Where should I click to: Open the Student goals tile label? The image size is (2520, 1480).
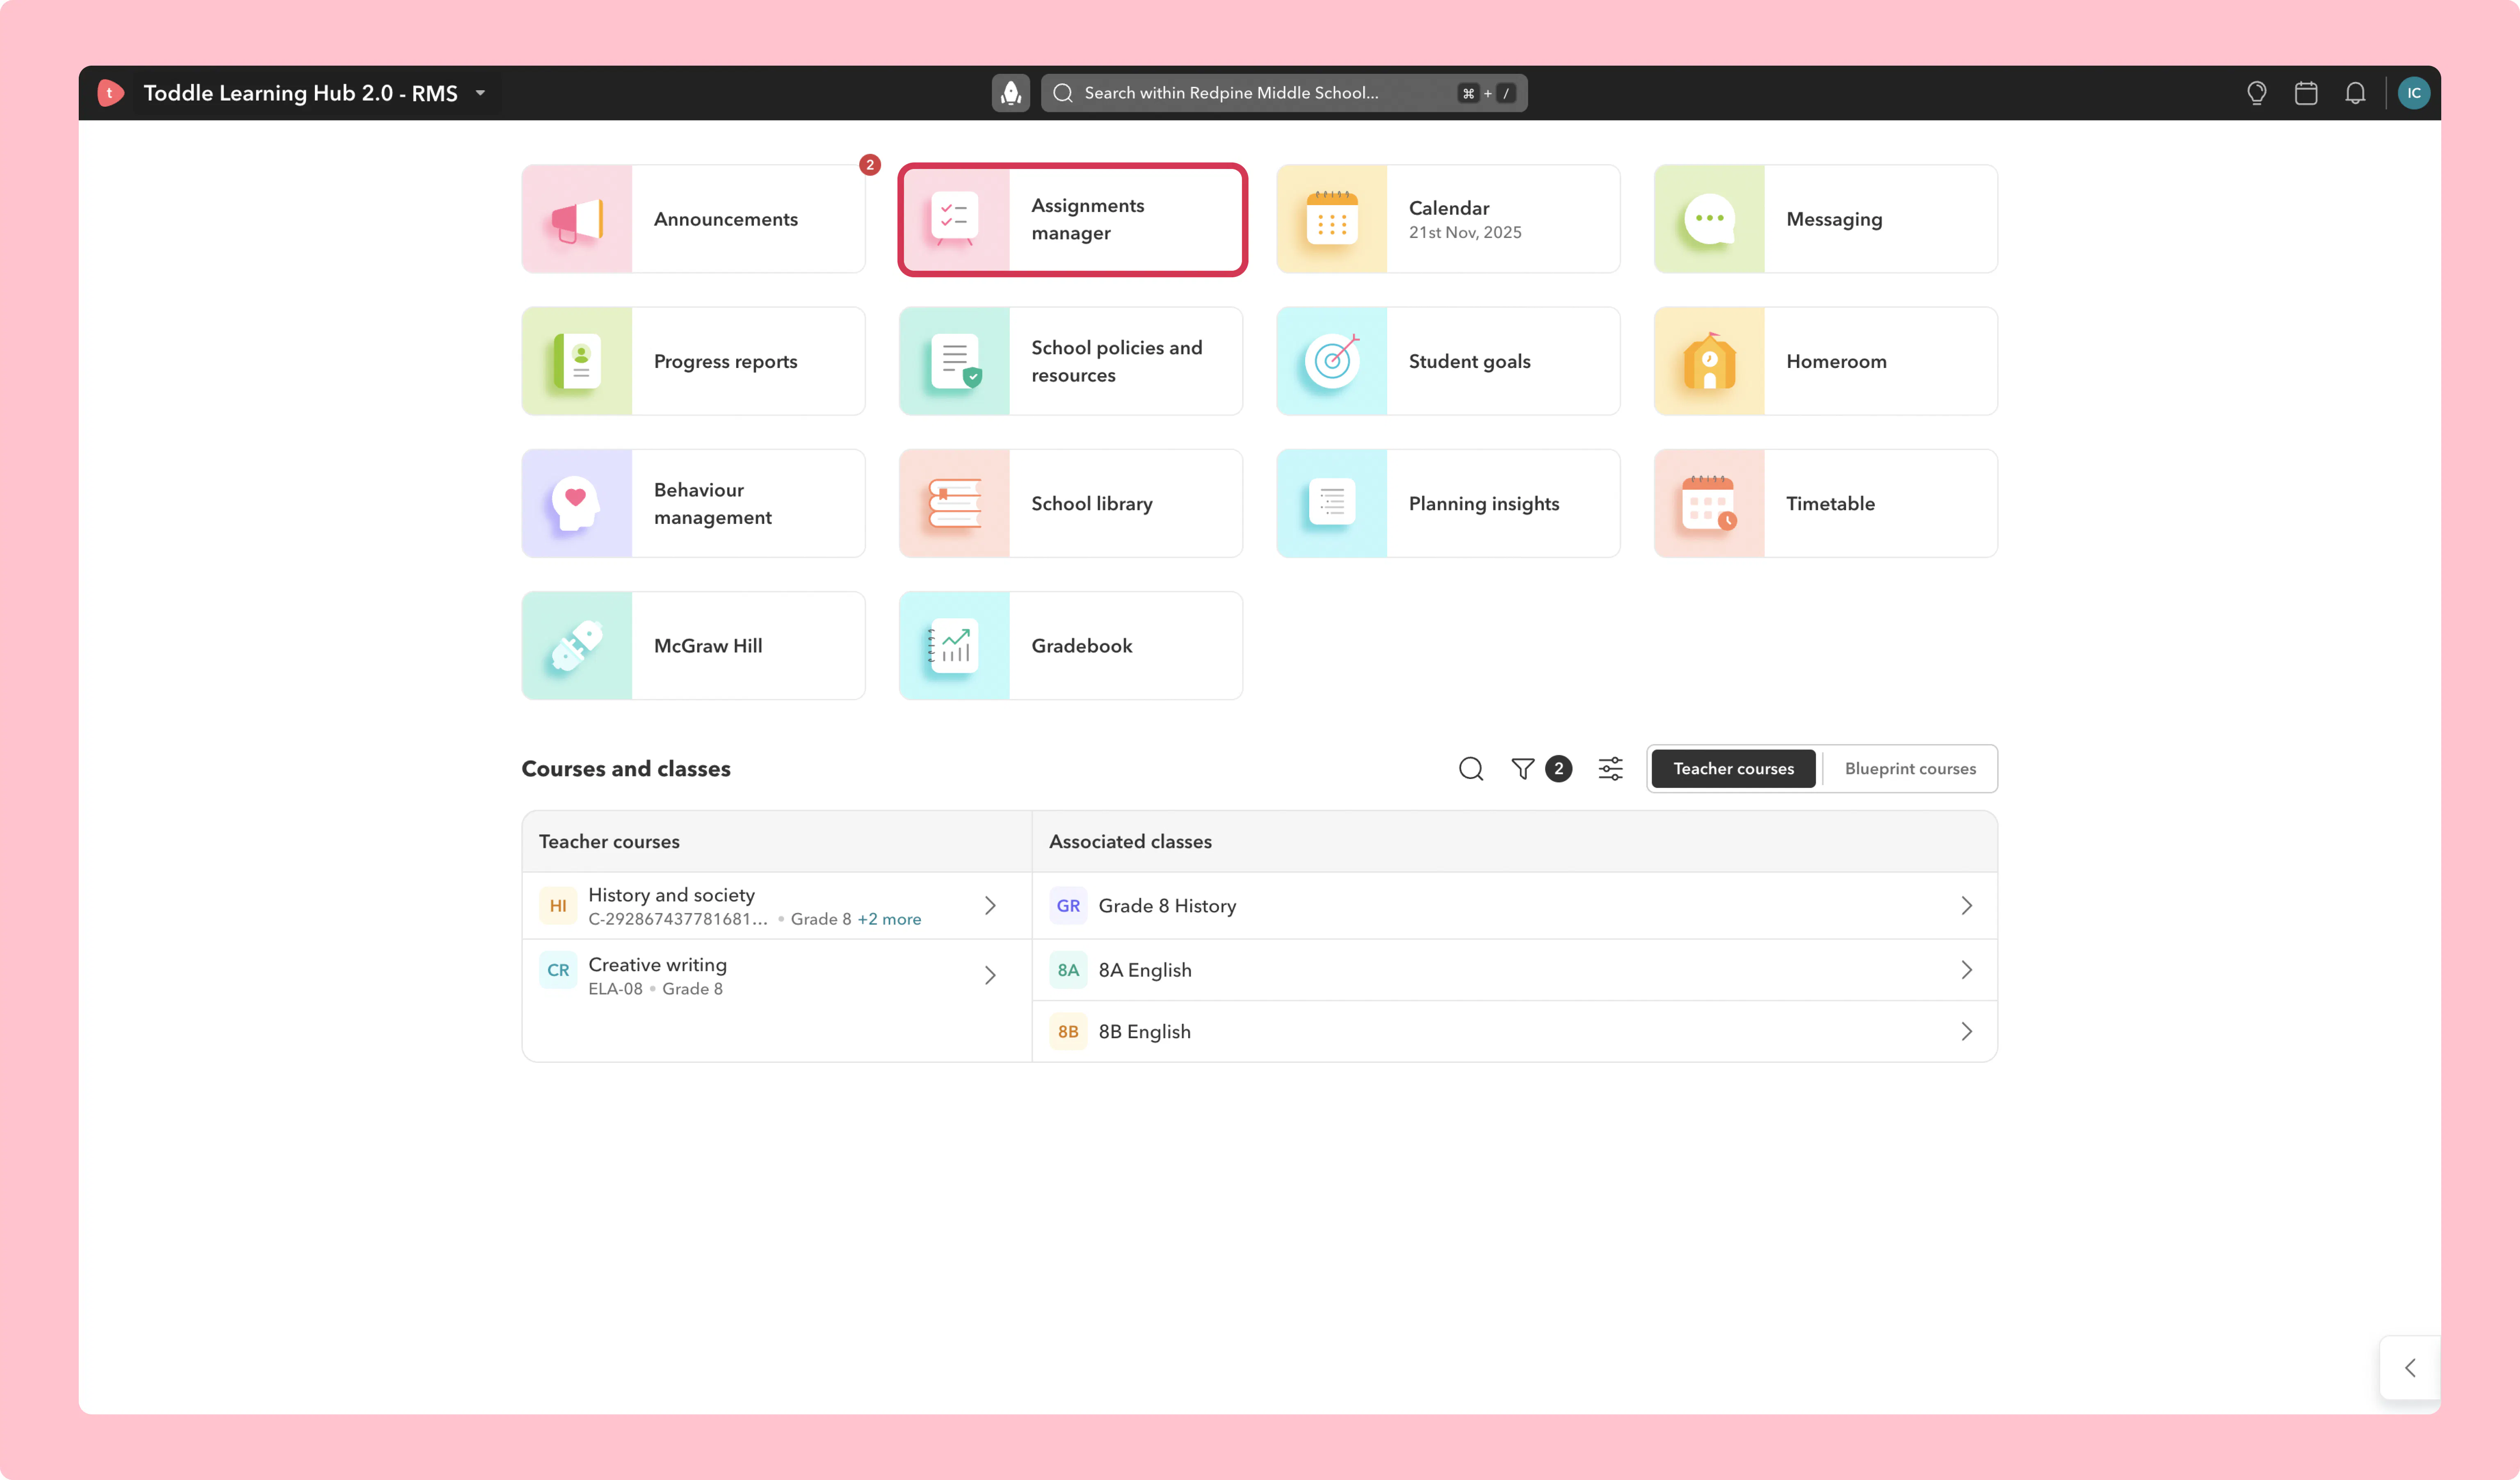[x=1469, y=361]
